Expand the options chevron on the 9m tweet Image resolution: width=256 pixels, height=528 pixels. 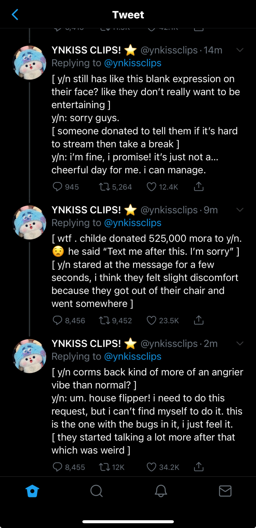click(x=240, y=210)
